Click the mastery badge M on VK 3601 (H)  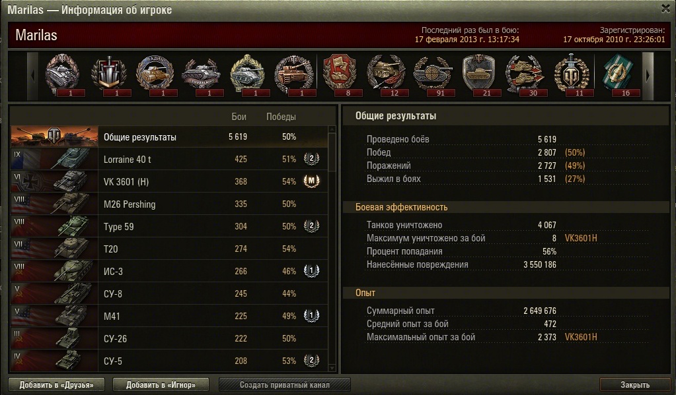(311, 181)
